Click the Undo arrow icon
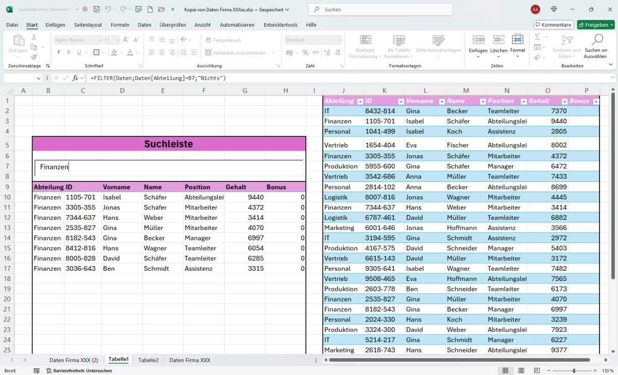This screenshot has width=618, height=375. [108, 9]
